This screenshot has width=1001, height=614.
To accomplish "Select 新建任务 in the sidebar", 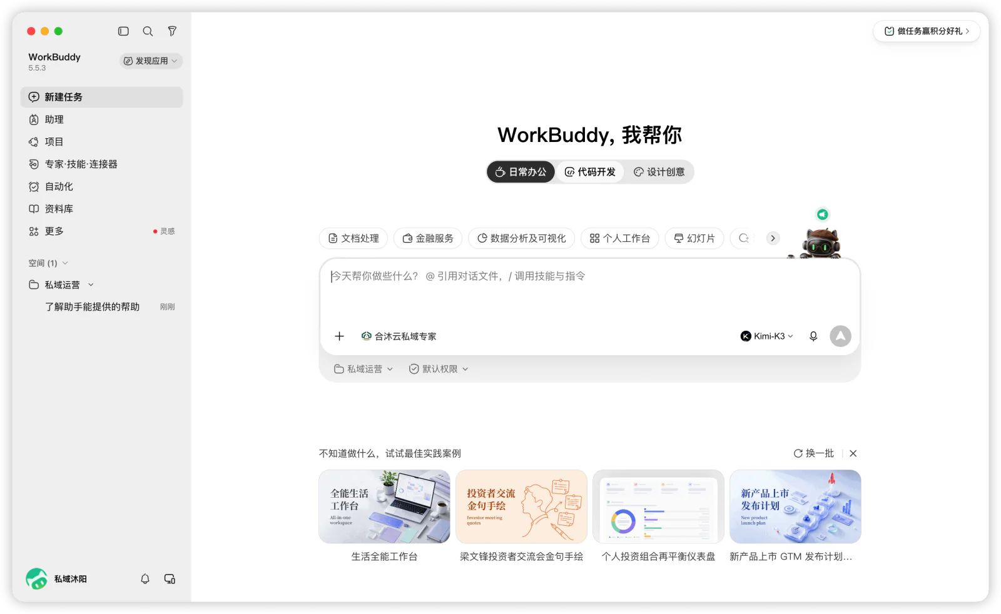I will pyautogui.click(x=101, y=97).
